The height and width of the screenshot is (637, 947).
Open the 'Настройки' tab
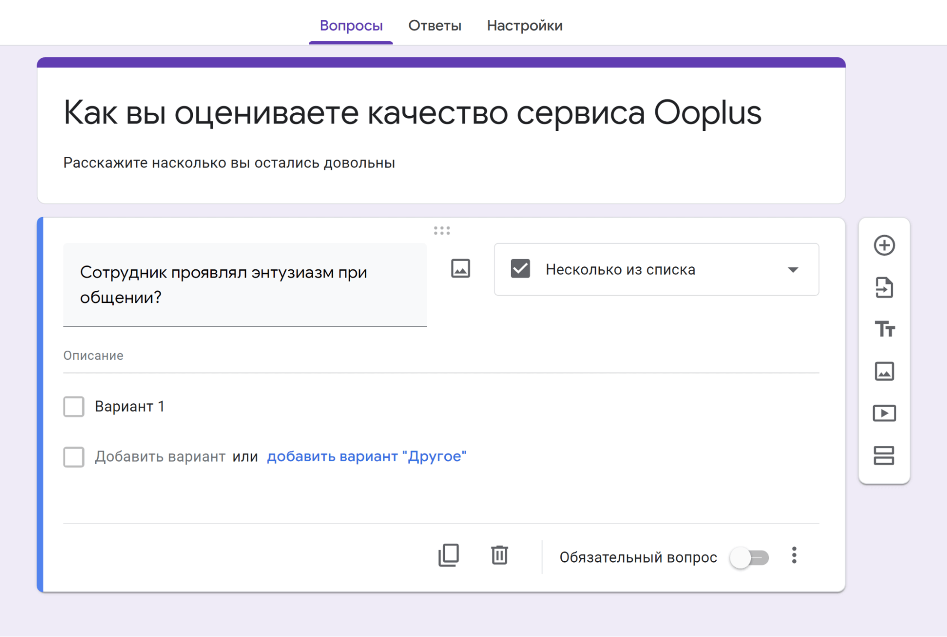pos(525,26)
